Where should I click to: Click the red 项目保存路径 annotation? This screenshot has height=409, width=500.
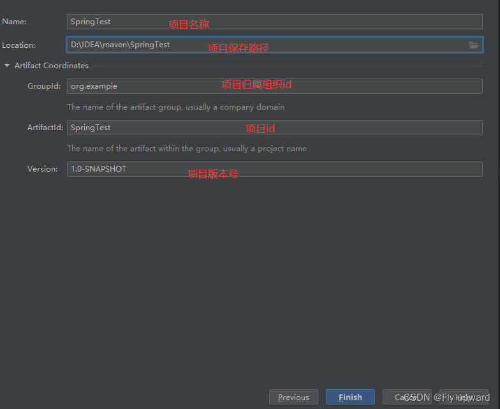click(x=239, y=48)
